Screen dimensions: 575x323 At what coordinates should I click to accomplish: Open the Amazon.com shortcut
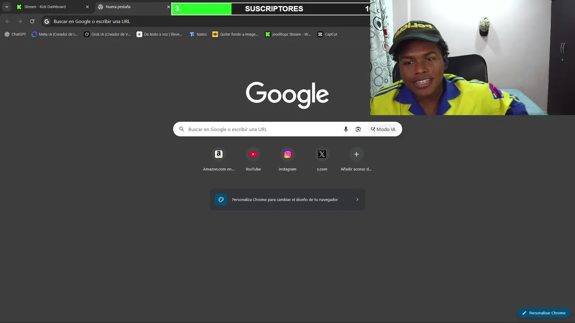point(219,160)
